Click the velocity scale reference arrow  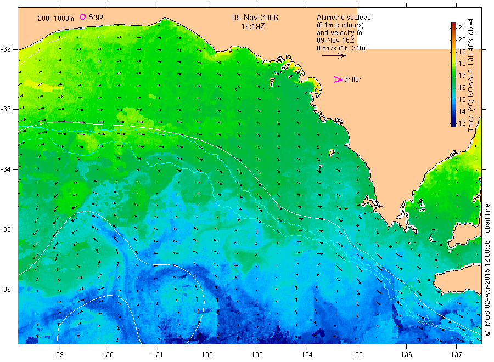tap(334, 56)
